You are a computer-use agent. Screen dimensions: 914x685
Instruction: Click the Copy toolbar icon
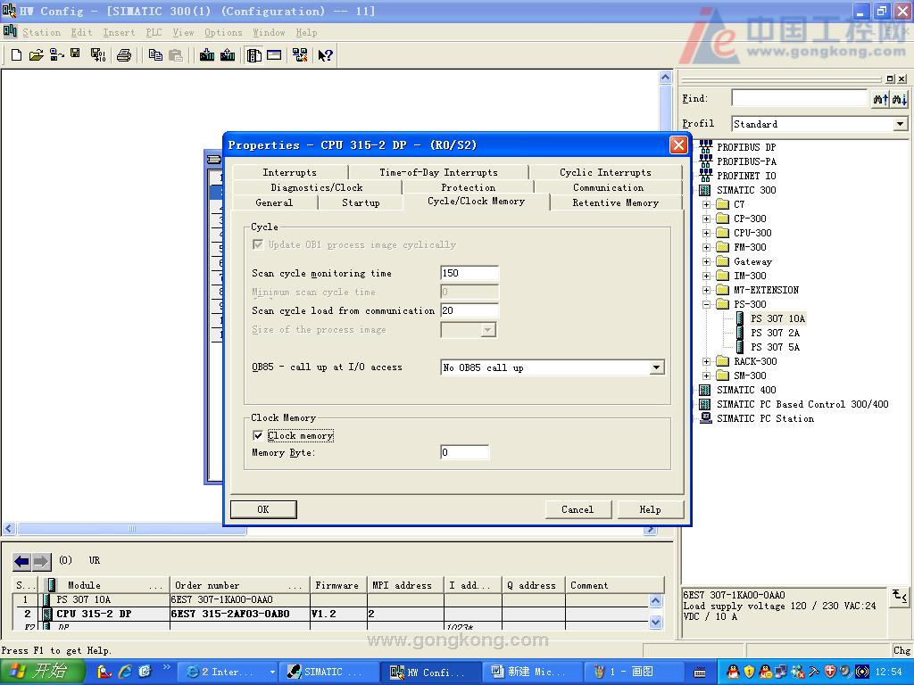[155, 55]
